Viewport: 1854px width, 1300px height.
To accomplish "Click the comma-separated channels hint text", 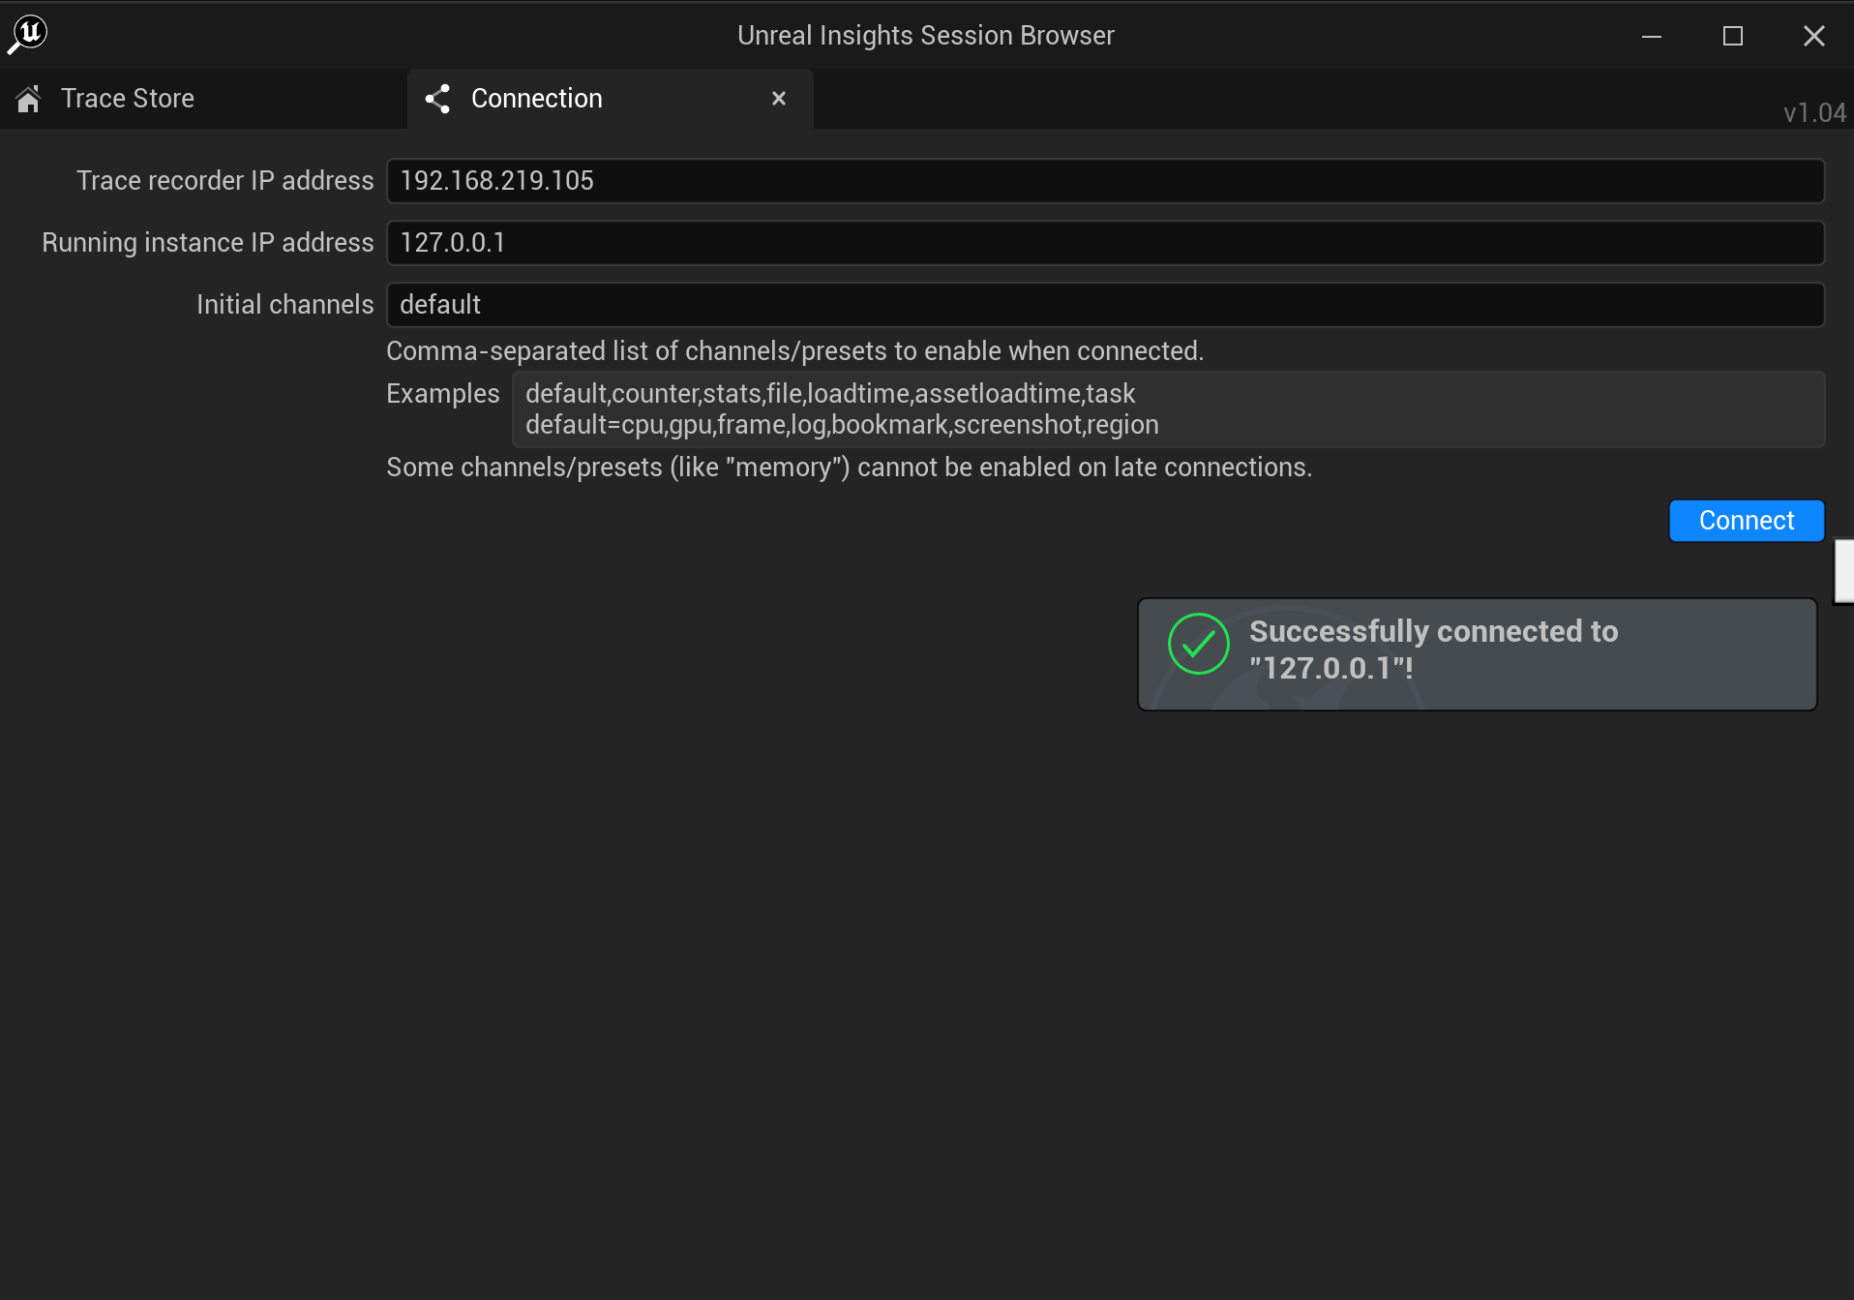I will [x=794, y=351].
